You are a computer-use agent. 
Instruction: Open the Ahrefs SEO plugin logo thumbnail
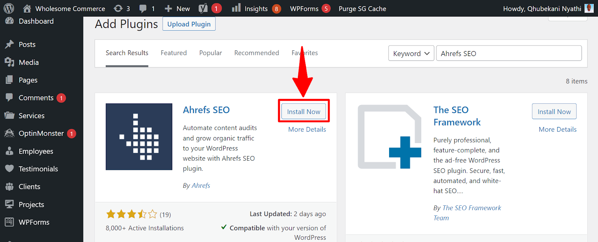(139, 137)
